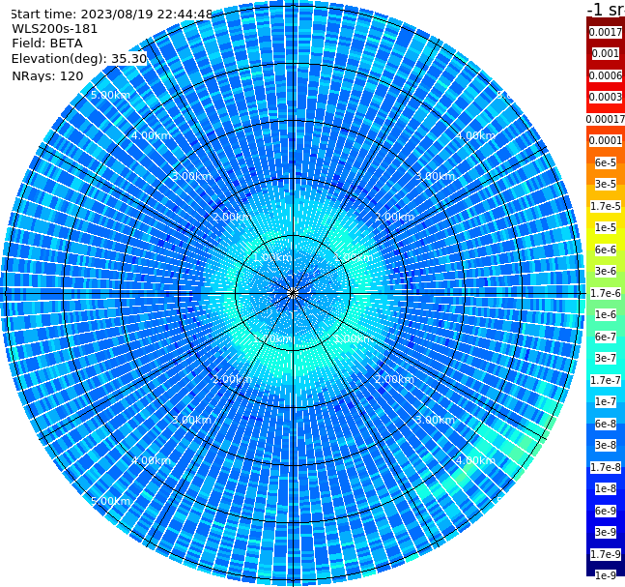Select the 3e-5 colorbar value
Image resolution: width=625 pixels, height=587 pixels.
pyautogui.click(x=606, y=184)
